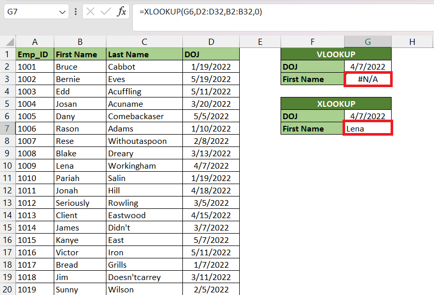434x295 pixels.
Task: Click the Name Box showing G7
Action: pyautogui.click(x=36, y=11)
